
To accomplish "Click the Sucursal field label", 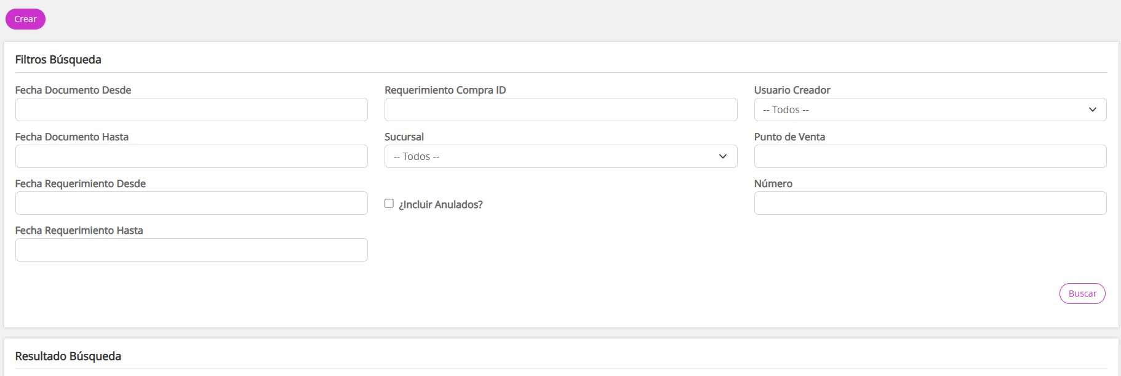I will pyautogui.click(x=404, y=137).
